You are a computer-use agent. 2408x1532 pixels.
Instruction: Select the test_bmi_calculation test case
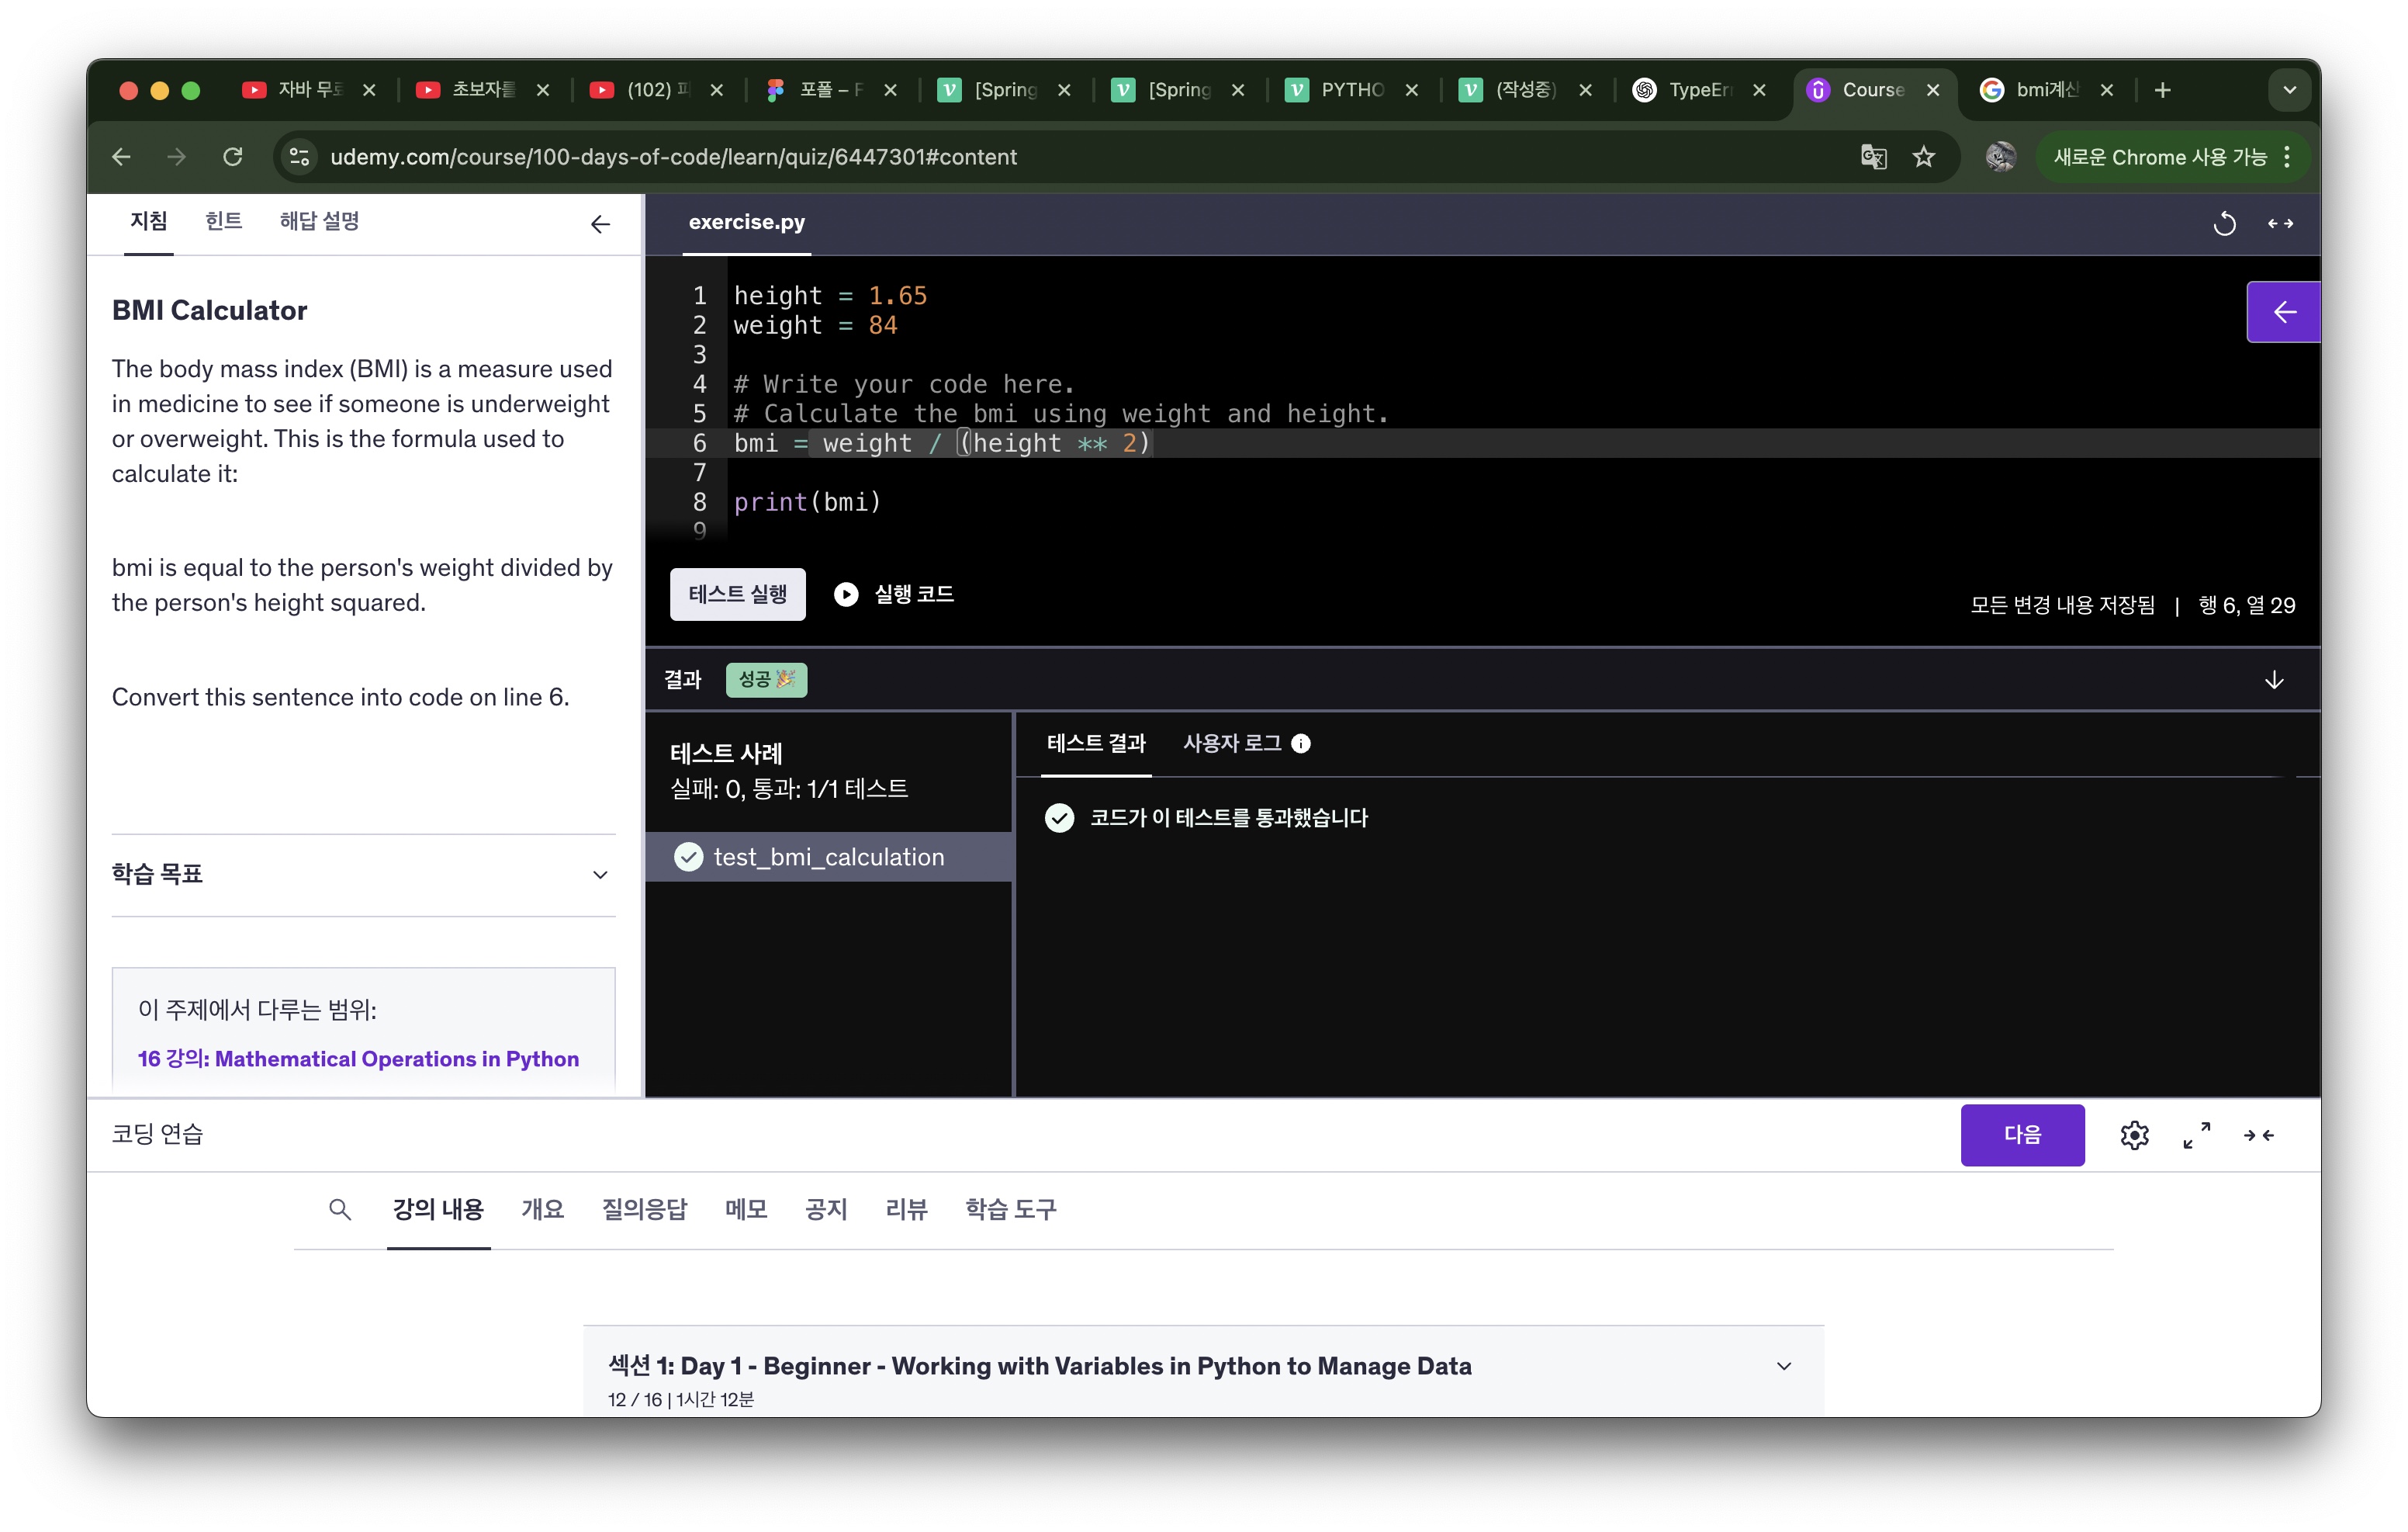[828, 858]
